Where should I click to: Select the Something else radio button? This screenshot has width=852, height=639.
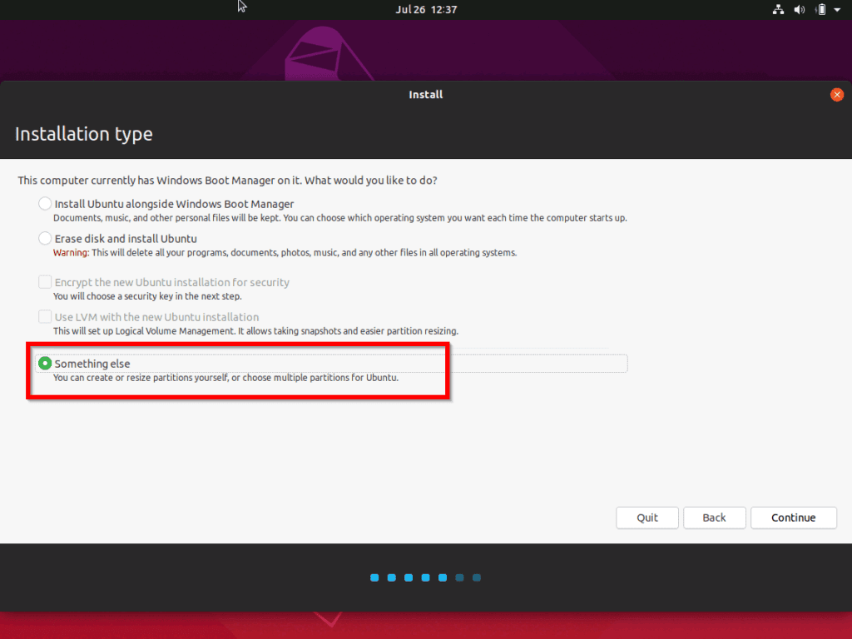coord(45,364)
